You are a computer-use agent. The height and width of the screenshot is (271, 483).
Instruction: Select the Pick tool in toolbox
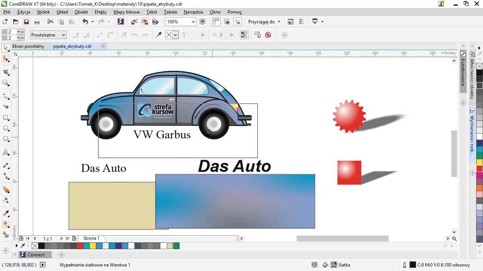pyautogui.click(x=6, y=48)
